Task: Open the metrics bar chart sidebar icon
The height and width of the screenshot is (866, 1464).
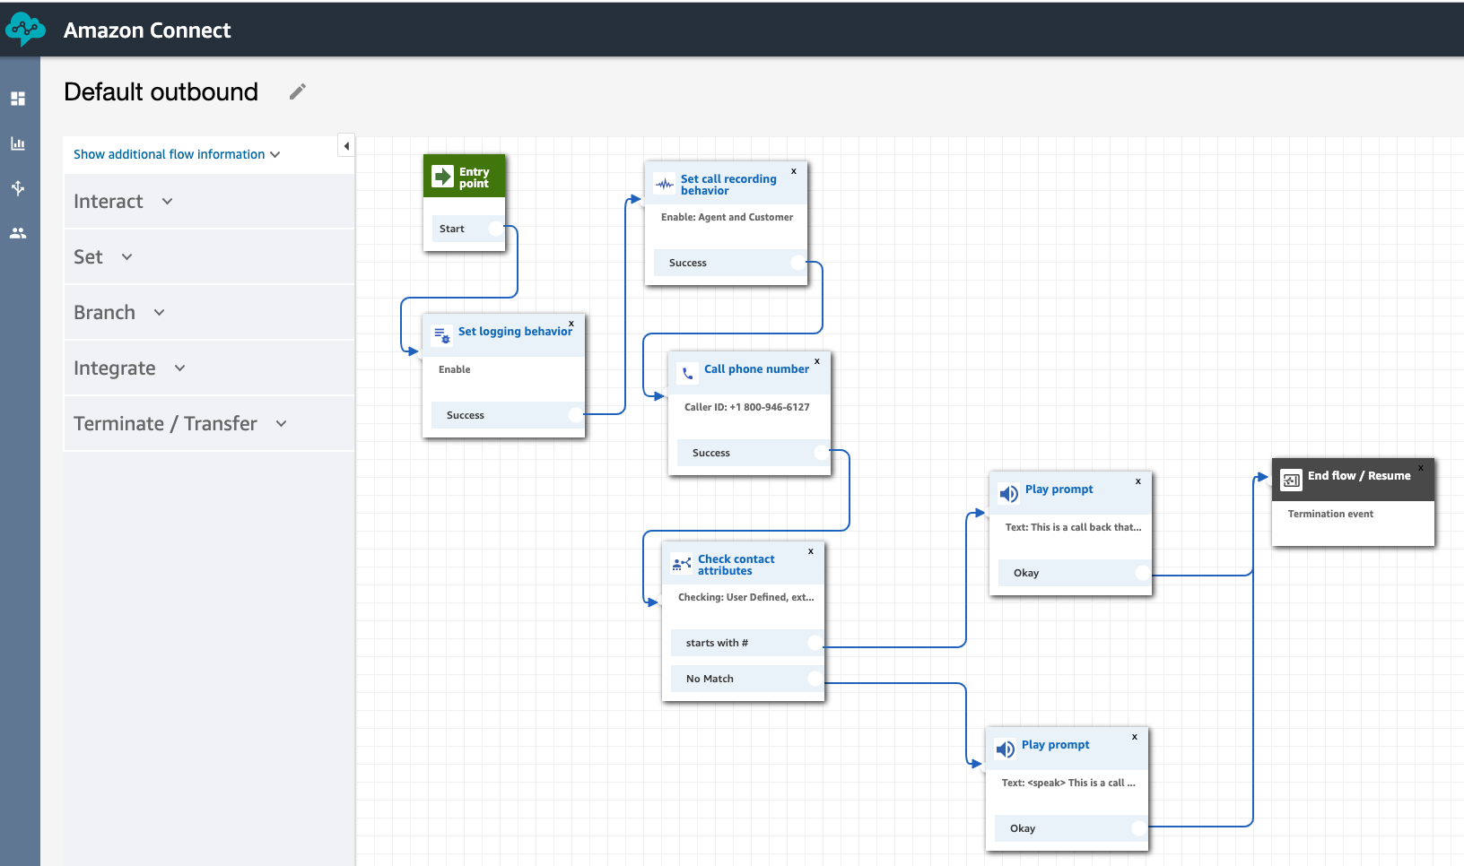Action: point(18,143)
